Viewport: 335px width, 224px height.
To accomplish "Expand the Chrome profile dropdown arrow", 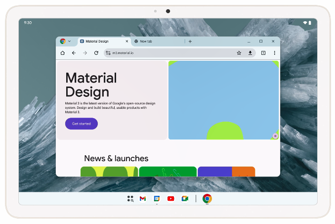I will pos(69,42).
